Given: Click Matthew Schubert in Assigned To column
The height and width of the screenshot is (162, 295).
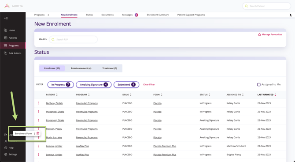Looking at the screenshot, I should (x=236, y=146).
